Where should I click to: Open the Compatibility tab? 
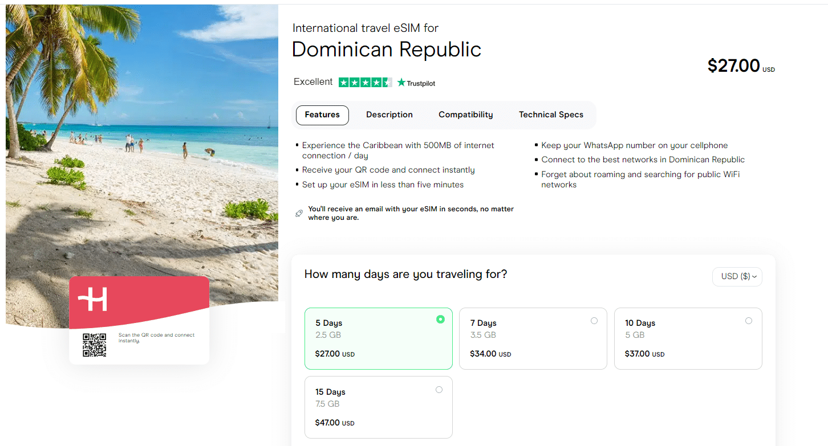click(465, 114)
